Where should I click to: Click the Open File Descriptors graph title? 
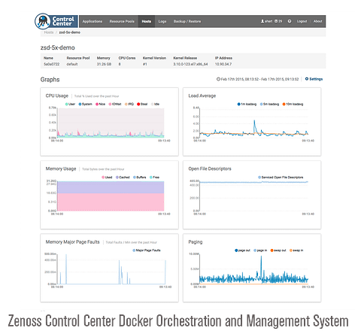tap(210, 169)
